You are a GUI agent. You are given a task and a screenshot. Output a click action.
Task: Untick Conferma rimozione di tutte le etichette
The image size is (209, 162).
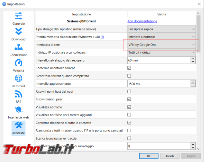[x=129, y=123]
